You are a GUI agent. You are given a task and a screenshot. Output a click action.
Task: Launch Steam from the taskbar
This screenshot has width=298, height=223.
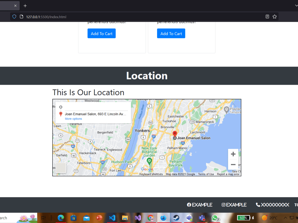point(176,218)
